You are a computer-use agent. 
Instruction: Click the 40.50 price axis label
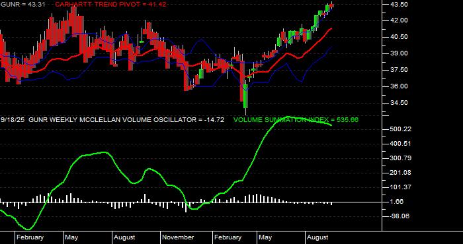tap(399, 37)
